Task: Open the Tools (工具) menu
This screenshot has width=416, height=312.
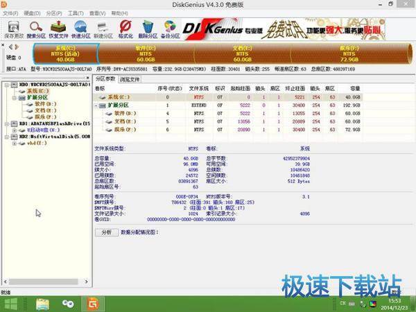Action: pos(76,13)
